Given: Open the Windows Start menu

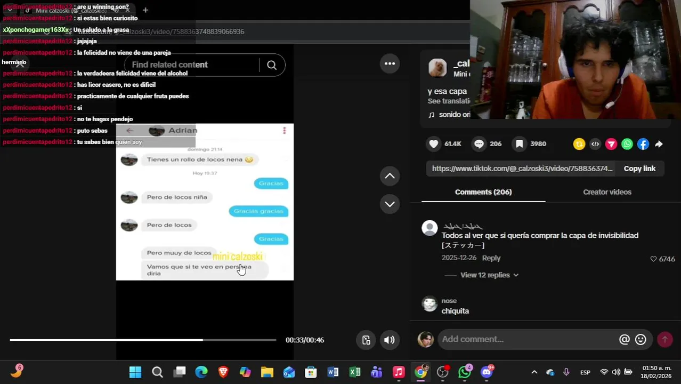Looking at the screenshot, I should [x=135, y=372].
